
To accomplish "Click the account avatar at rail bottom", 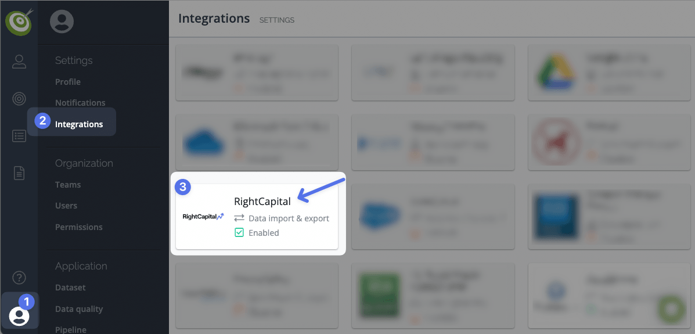I will (x=19, y=315).
